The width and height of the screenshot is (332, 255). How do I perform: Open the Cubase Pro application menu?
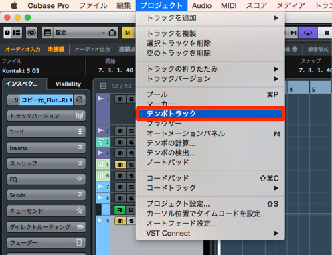48,5
